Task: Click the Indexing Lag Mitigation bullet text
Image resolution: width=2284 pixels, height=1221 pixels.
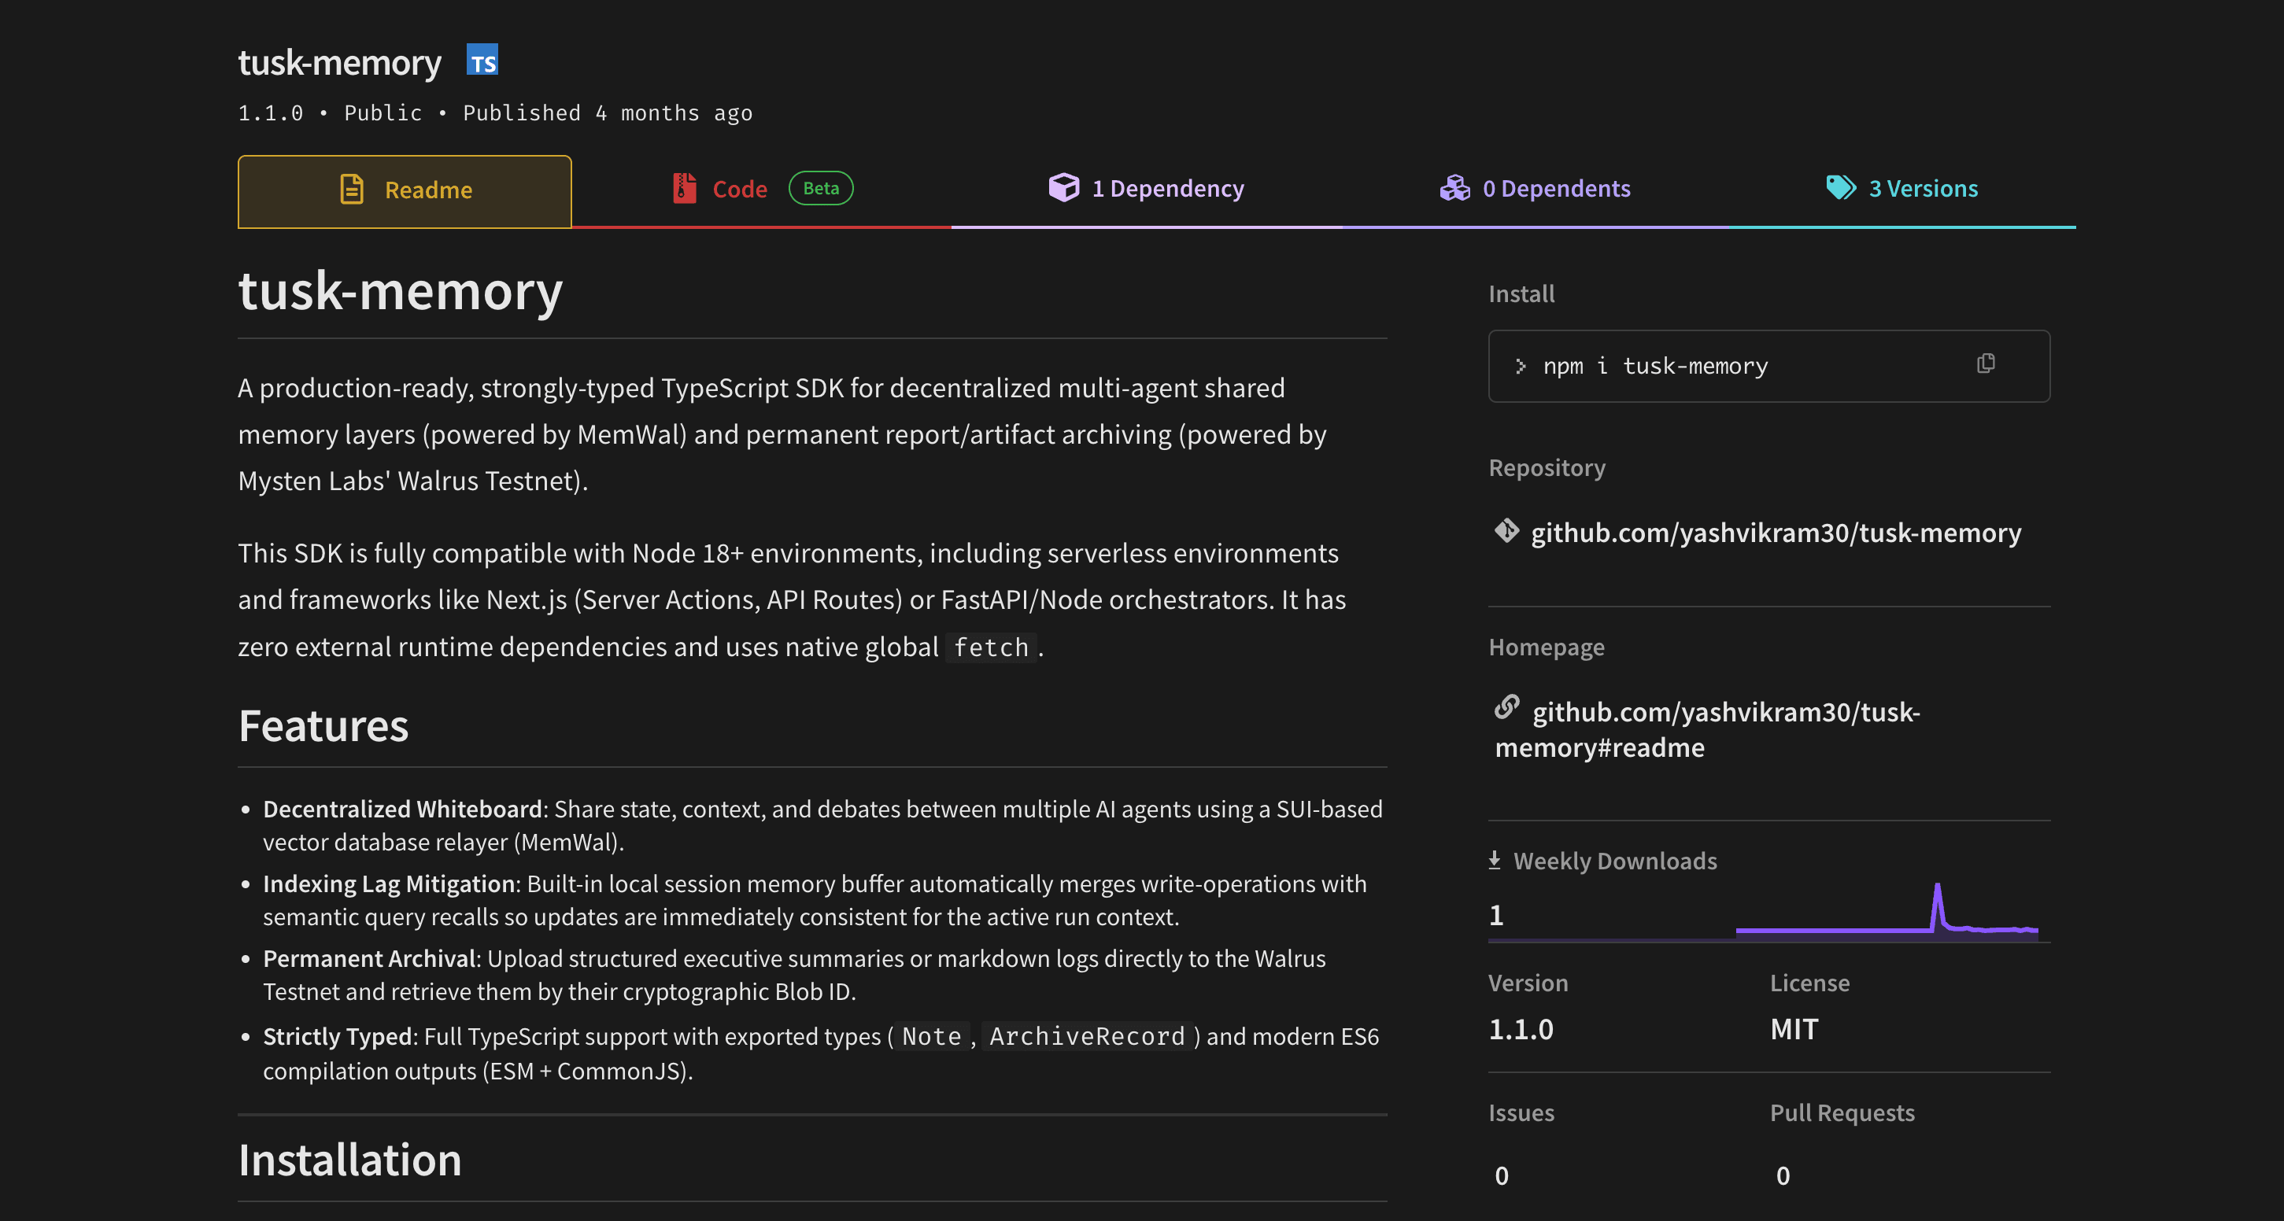Action: [x=814, y=900]
